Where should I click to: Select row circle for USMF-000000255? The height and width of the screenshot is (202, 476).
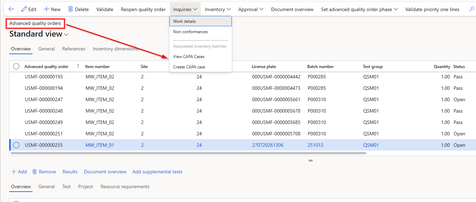point(16,145)
